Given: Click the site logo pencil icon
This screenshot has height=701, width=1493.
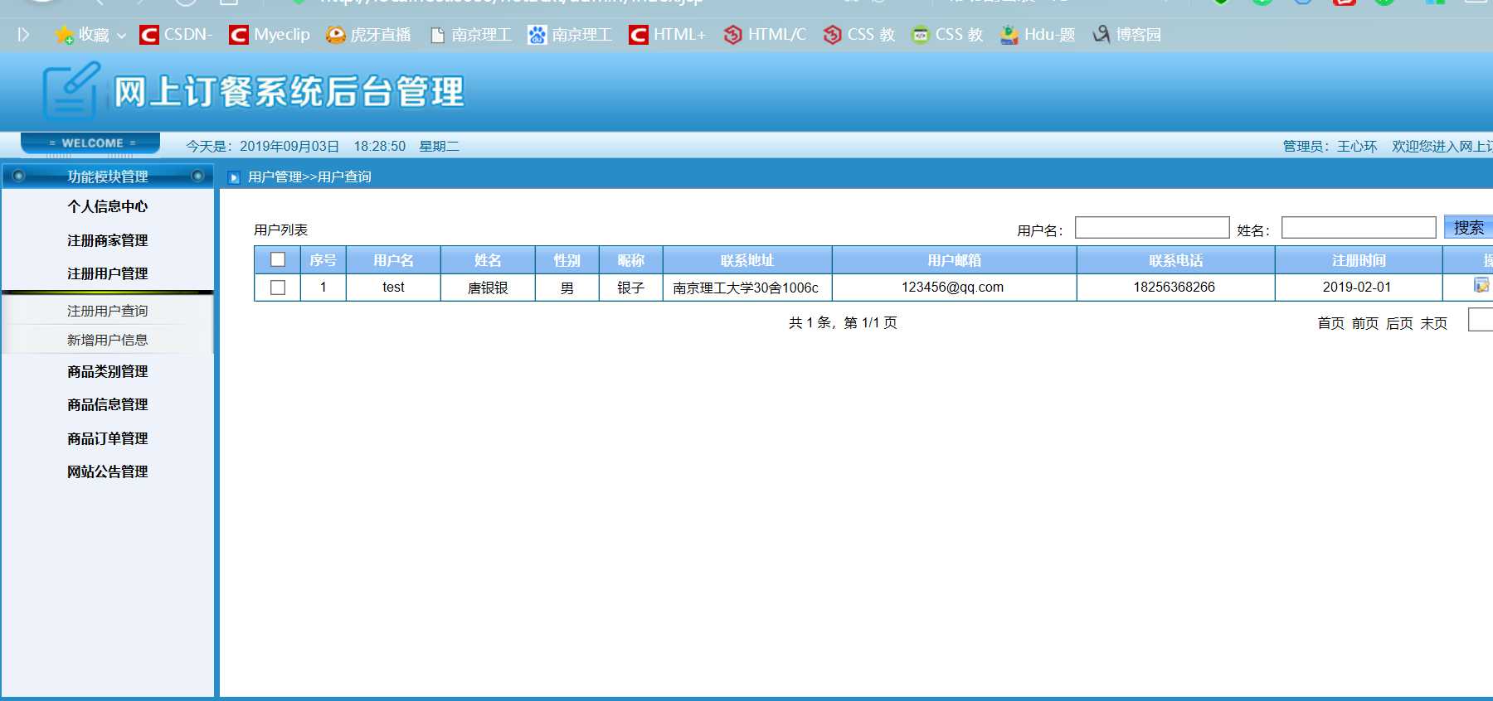Looking at the screenshot, I should coord(71,90).
